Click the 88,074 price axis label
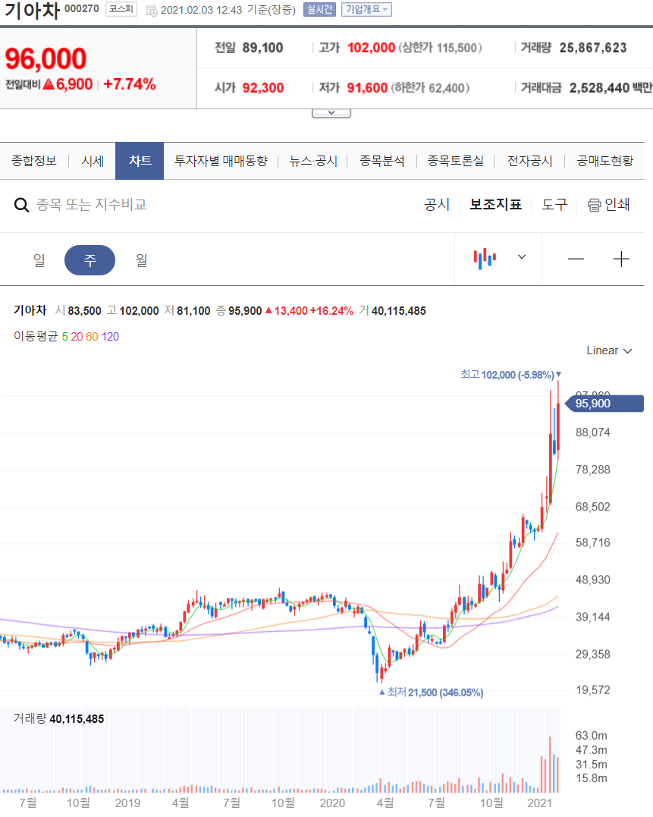The image size is (653, 817). click(592, 432)
